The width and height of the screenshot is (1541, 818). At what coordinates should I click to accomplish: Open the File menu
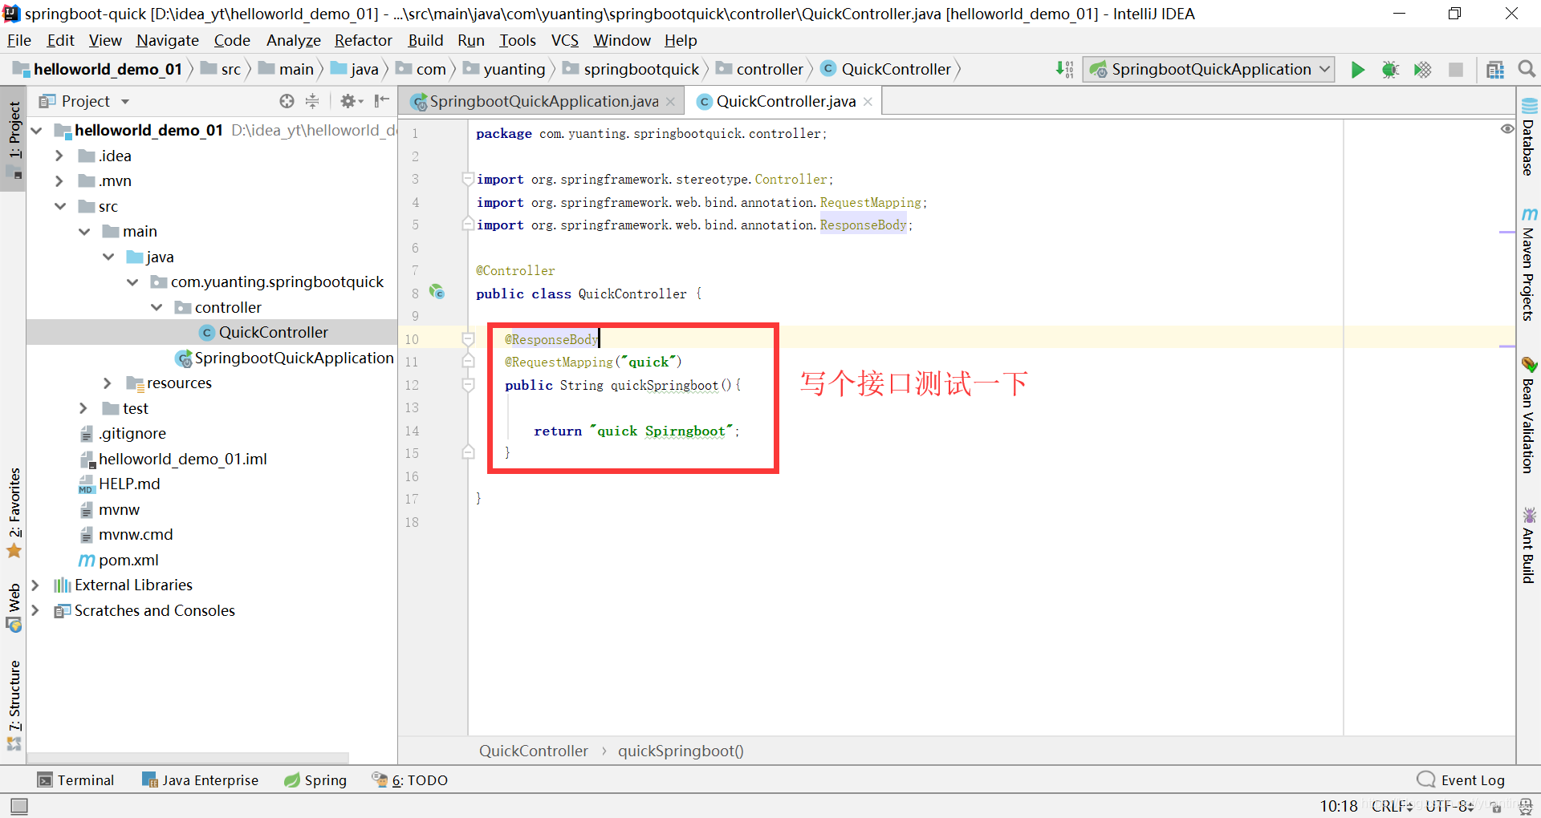pos(19,40)
